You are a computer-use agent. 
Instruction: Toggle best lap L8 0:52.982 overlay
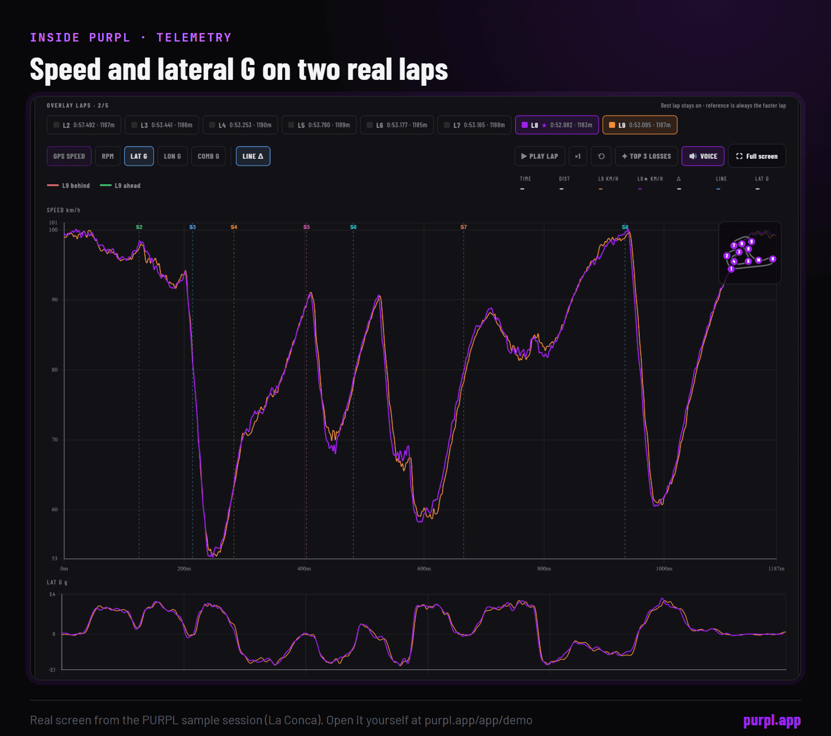tap(557, 125)
